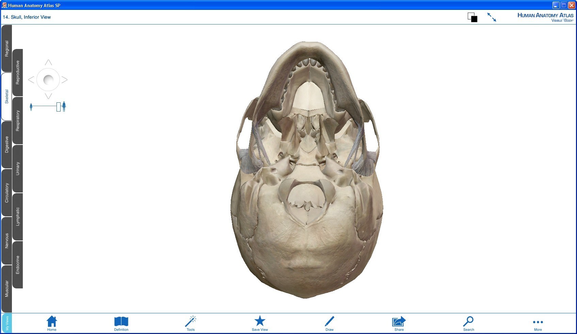Open the Share icon

point(399,323)
